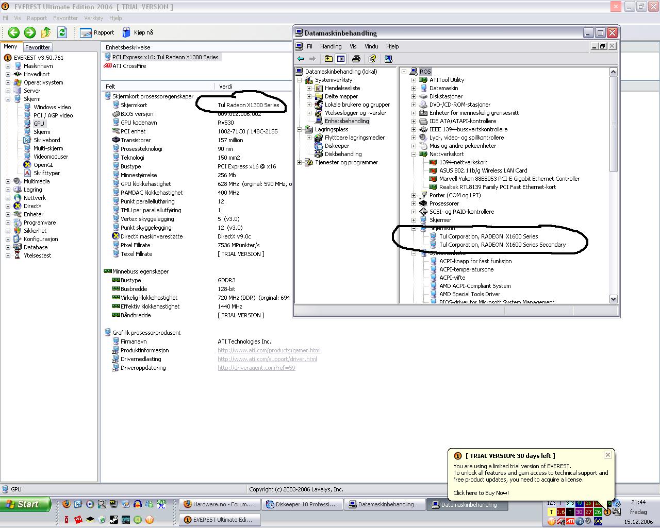Switch to Favoritter tab
Image resolution: width=660 pixels, height=530 pixels.
[x=38, y=47]
